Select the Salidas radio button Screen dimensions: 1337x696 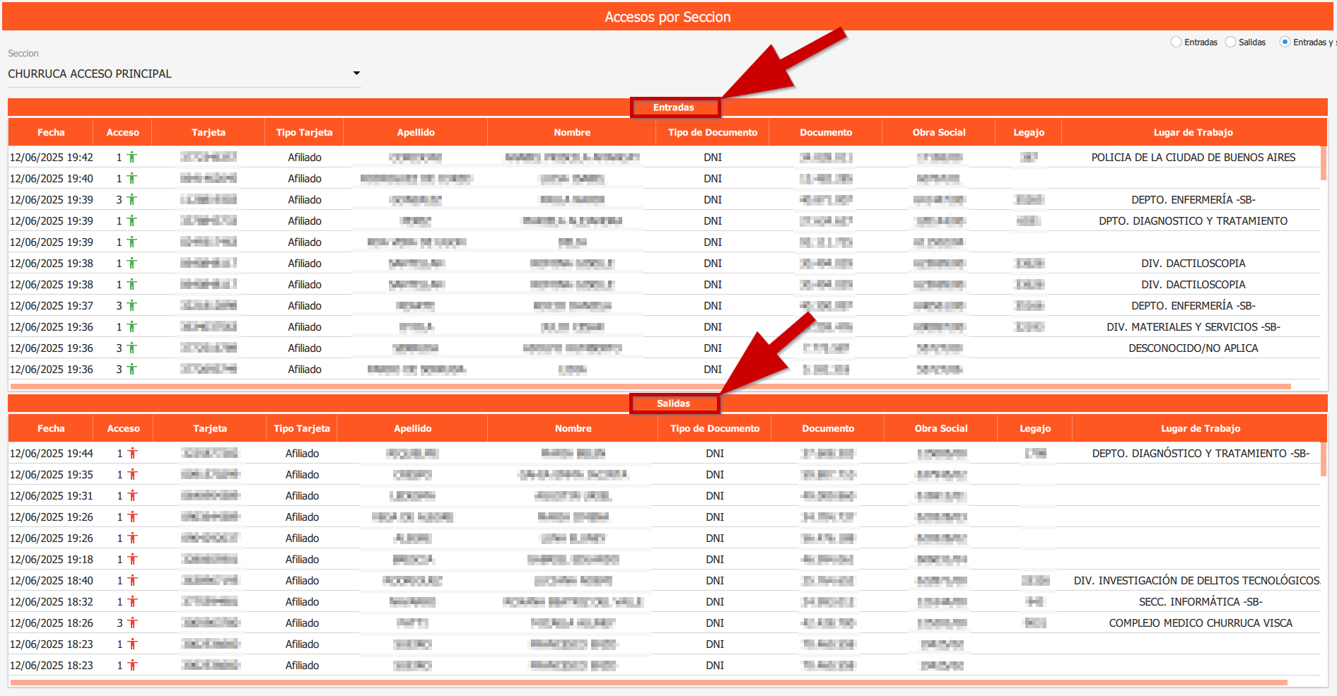1230,42
